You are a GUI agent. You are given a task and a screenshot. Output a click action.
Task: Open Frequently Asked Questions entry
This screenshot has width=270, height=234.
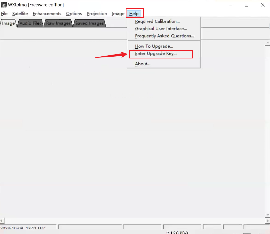click(164, 36)
